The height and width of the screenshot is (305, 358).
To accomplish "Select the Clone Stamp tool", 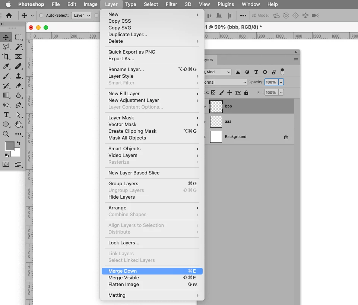I will [x=19, y=76].
